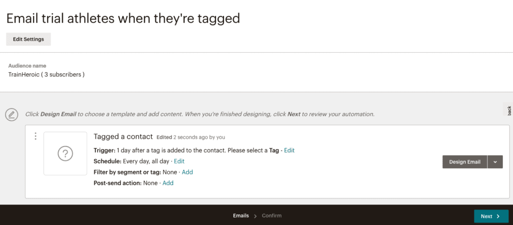Select the Confirm step in footer
513x225 pixels.
tap(272, 216)
